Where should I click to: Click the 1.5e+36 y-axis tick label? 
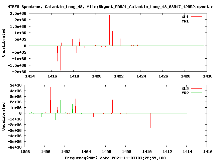click(x=18, y=26)
